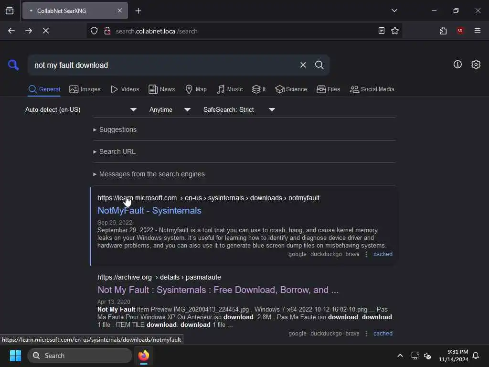Open the Firefox extensions puzzle icon

click(x=443, y=31)
